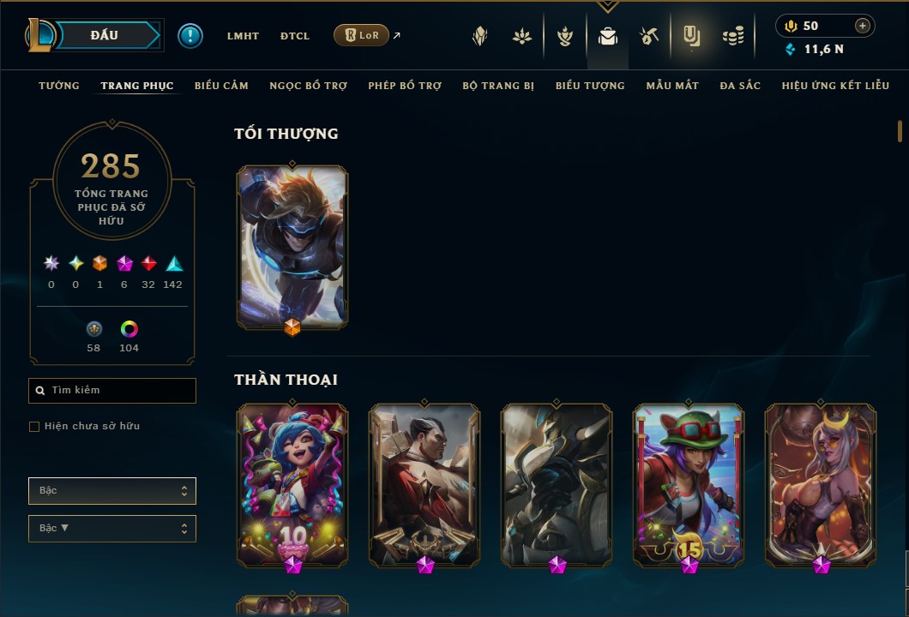The height and width of the screenshot is (617, 909).
Task: Open the Loot hammer icon
Action: (x=648, y=37)
